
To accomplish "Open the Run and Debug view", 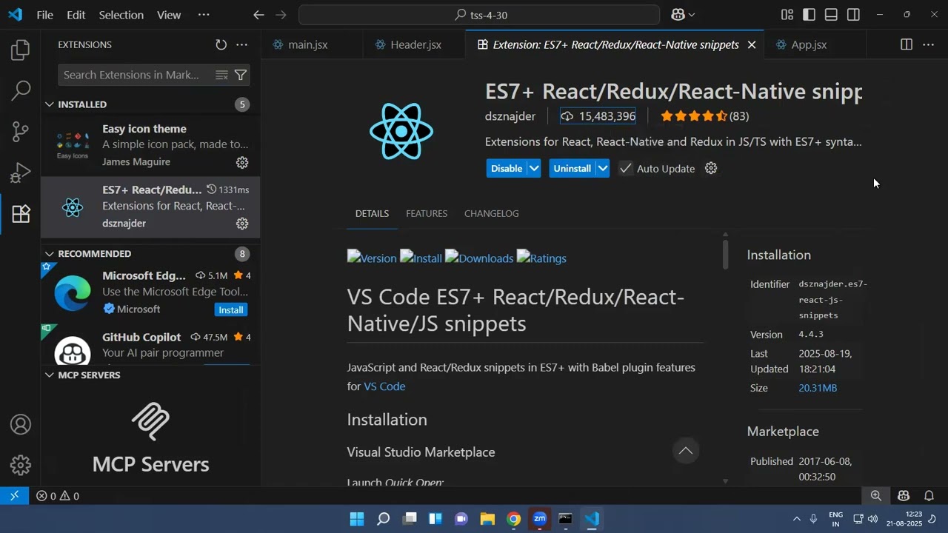I will pos(21,173).
